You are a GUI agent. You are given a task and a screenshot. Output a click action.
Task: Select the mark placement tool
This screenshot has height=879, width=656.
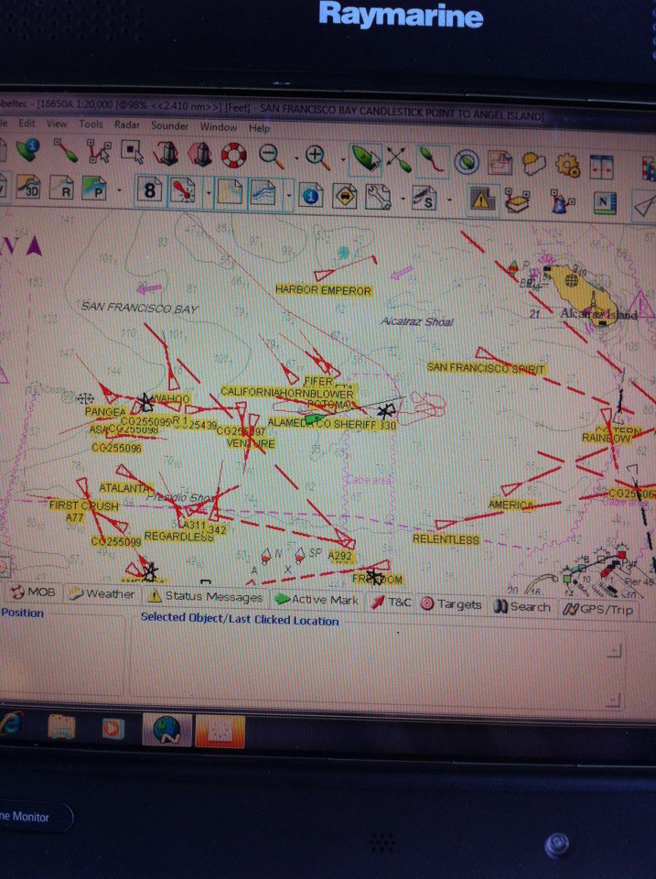pos(66,150)
